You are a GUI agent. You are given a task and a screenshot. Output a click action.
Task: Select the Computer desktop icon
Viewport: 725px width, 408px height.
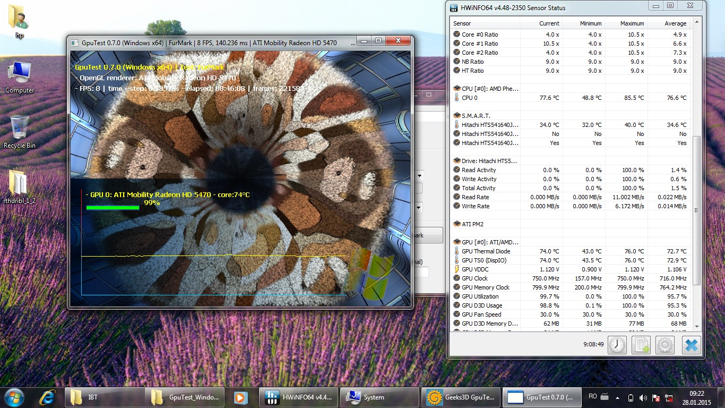(20, 78)
